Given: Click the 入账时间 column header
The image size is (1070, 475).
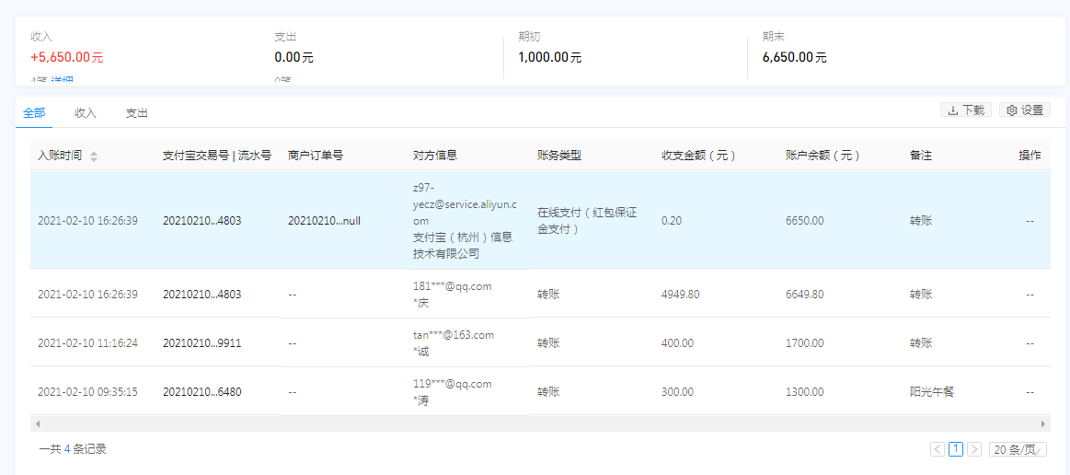Looking at the screenshot, I should tap(60, 156).
